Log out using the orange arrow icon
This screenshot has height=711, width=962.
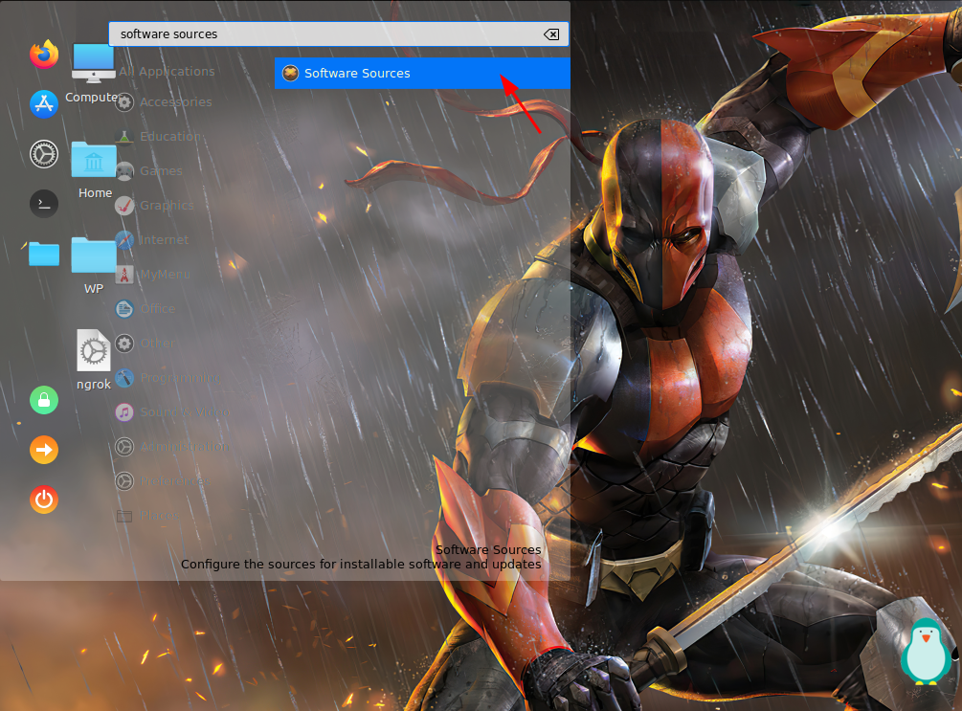(x=44, y=450)
